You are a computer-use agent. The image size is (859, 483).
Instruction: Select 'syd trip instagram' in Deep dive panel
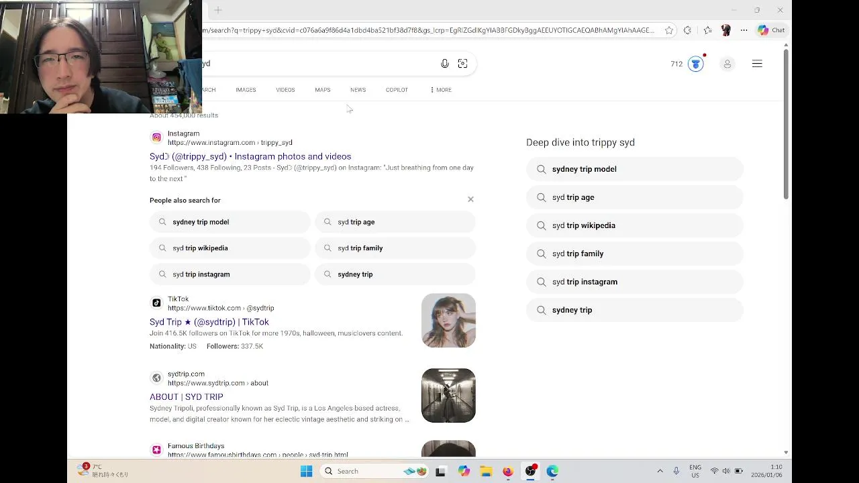pyautogui.click(x=635, y=282)
